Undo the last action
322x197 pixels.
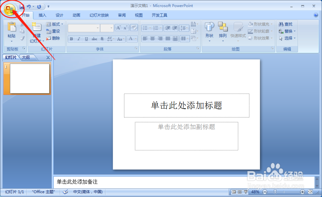[29, 6]
